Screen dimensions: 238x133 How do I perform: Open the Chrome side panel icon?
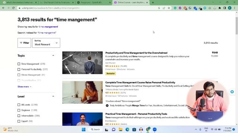tap(225, 8)
